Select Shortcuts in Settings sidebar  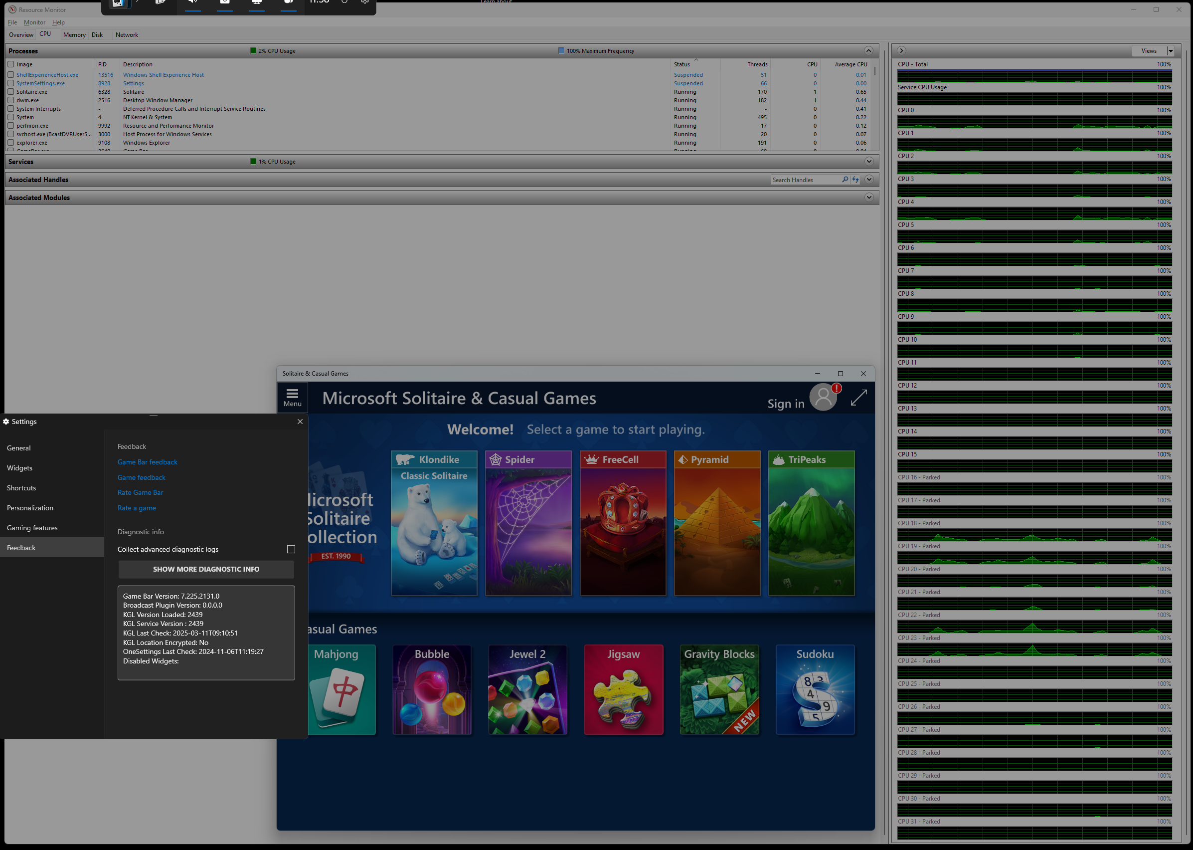(52, 488)
